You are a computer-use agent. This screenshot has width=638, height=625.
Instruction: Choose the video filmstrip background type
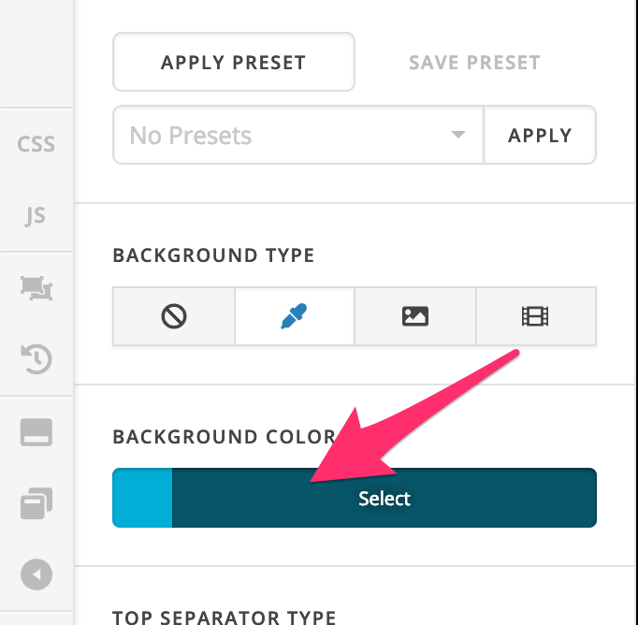pyautogui.click(x=536, y=316)
